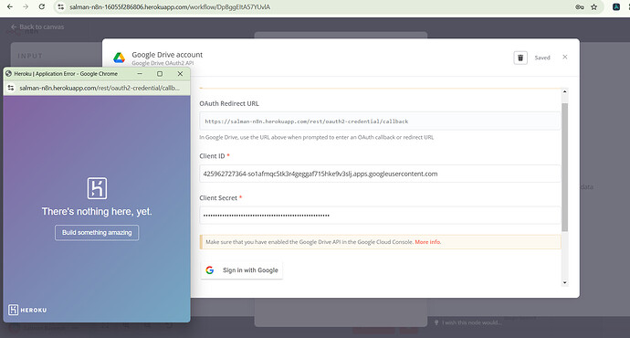
Task: Open the More info link
Action: pos(427,242)
